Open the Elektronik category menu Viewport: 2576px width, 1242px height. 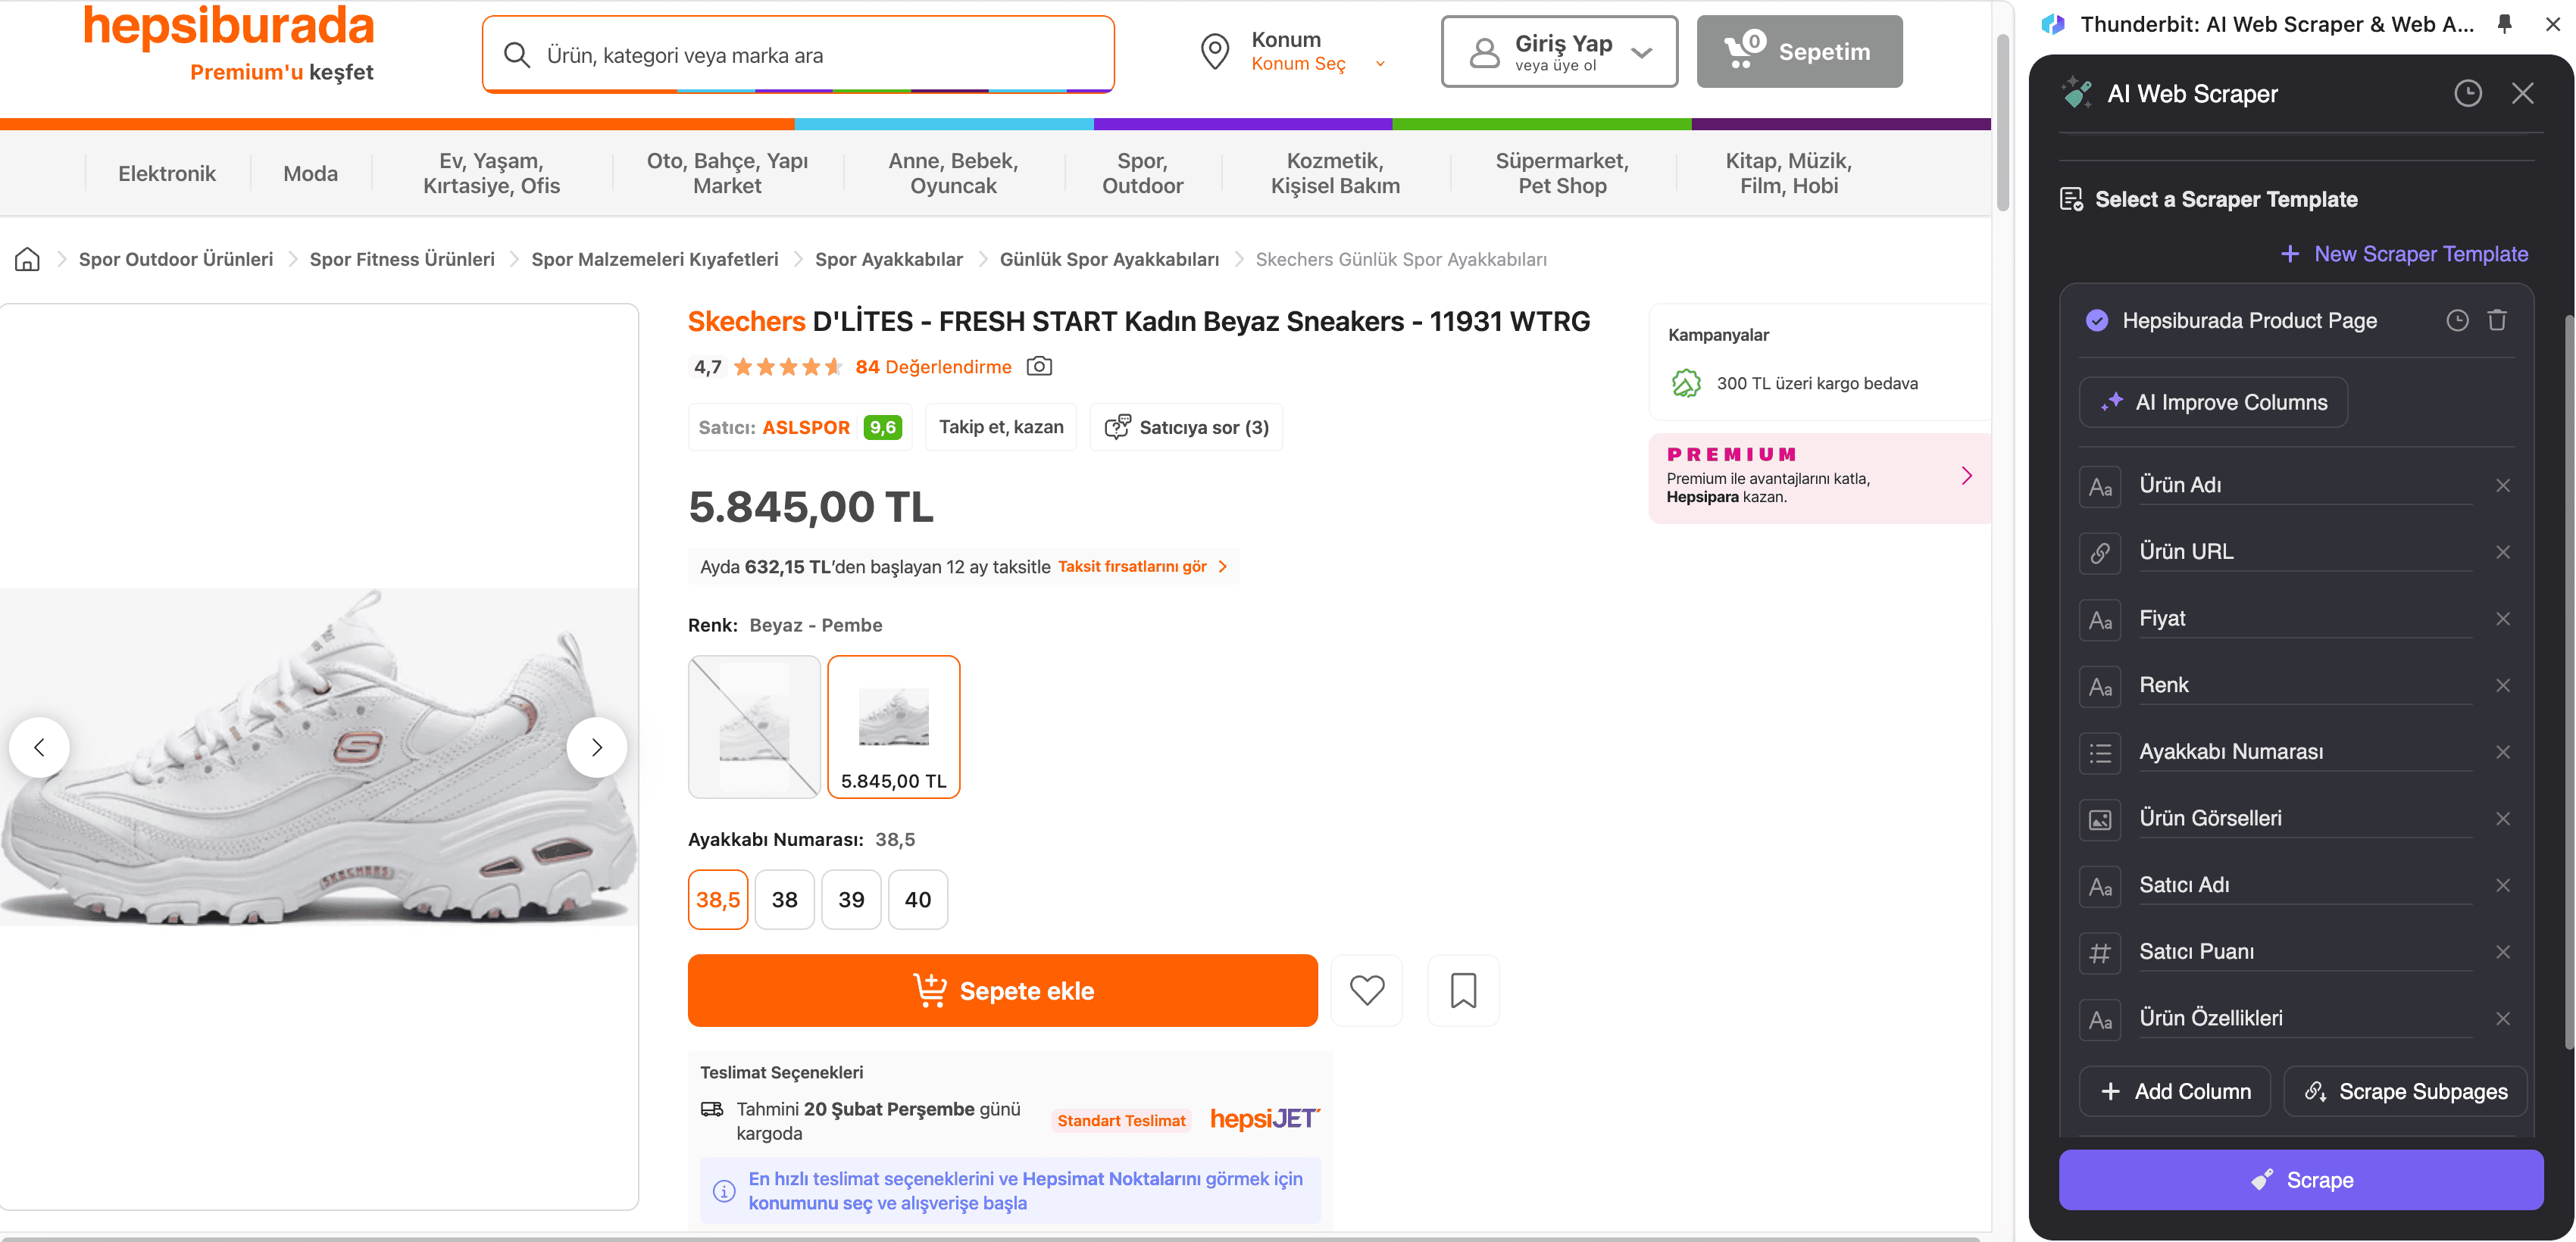pyautogui.click(x=167, y=174)
